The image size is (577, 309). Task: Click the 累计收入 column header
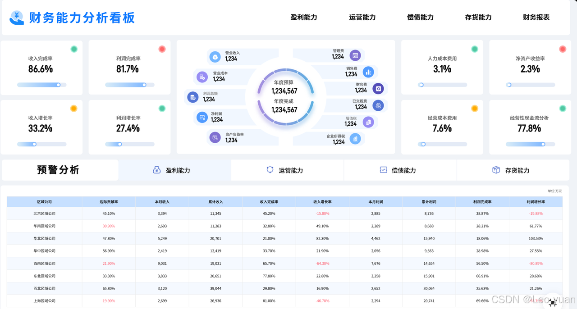click(x=215, y=202)
